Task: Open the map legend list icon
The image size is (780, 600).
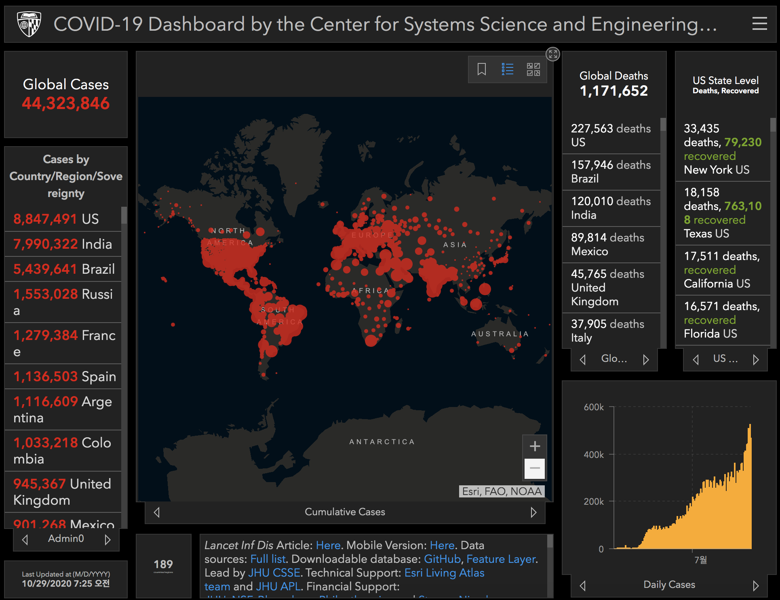Action: (507, 69)
